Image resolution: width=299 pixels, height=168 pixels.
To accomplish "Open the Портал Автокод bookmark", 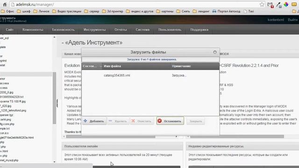I will coord(226,11).
